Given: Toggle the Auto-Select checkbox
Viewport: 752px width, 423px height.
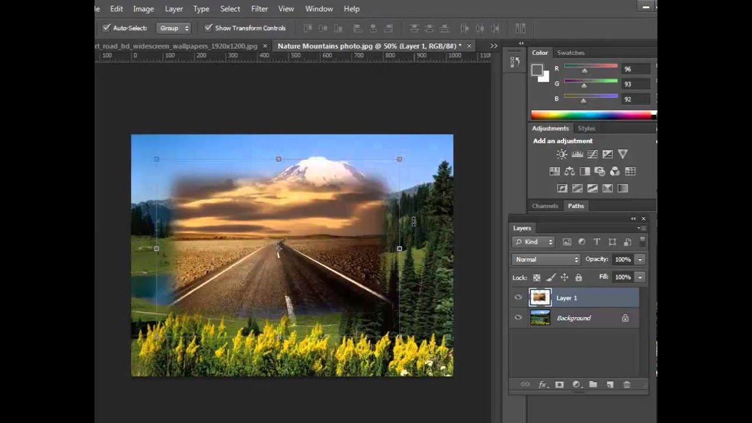Looking at the screenshot, I should click(x=106, y=28).
